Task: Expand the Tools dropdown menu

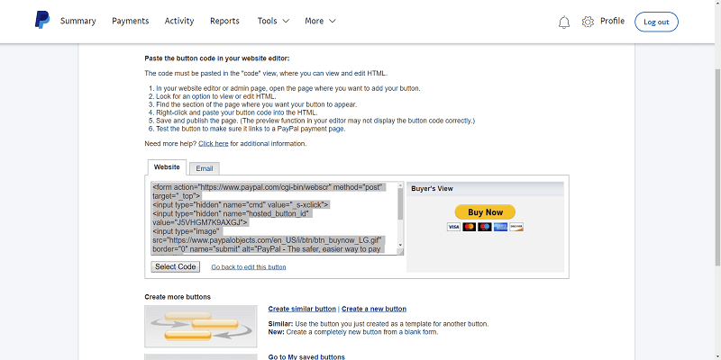Action: click(273, 21)
